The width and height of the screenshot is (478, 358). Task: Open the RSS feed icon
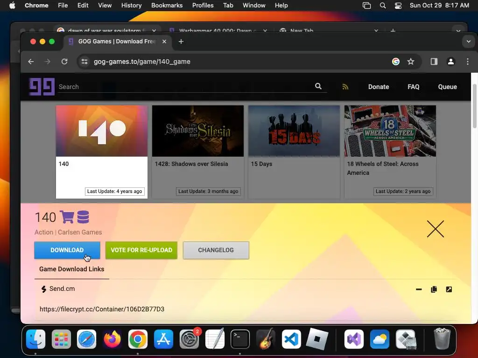(345, 87)
